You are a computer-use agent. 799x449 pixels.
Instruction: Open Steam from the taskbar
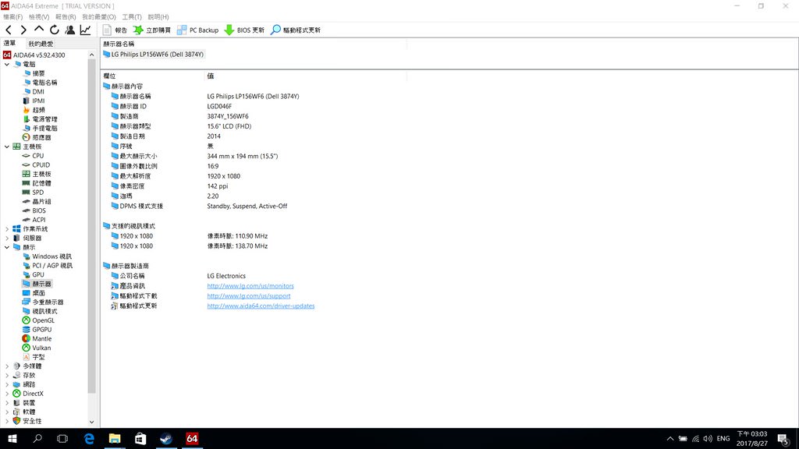(x=166, y=438)
